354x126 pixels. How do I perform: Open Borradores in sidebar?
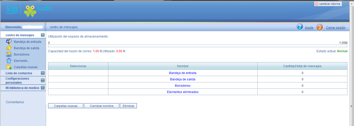click(22, 55)
